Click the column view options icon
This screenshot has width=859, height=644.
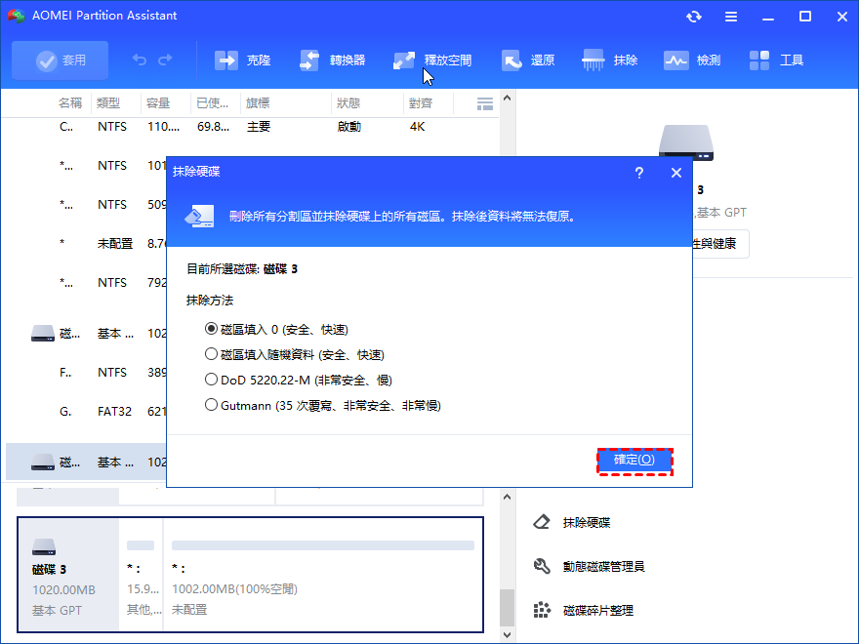pyautogui.click(x=485, y=103)
